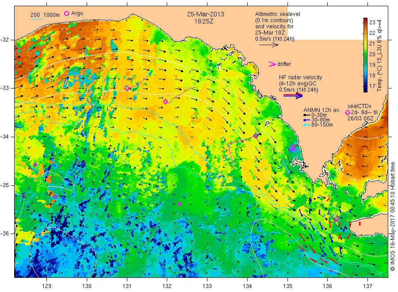Click the red and blue HF radar arrow
398x292 pixels.
[293, 96]
